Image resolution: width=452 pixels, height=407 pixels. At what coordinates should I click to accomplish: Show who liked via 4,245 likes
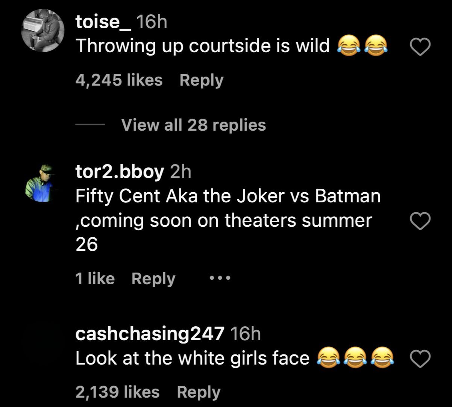(x=119, y=80)
